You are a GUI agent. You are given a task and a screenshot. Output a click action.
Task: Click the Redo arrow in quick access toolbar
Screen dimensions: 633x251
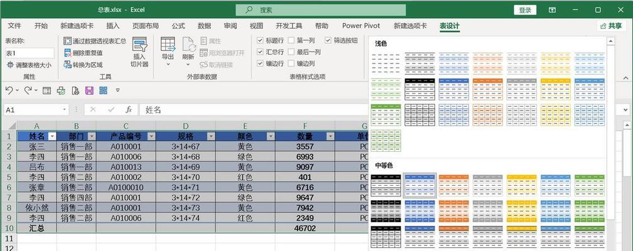click(x=28, y=90)
